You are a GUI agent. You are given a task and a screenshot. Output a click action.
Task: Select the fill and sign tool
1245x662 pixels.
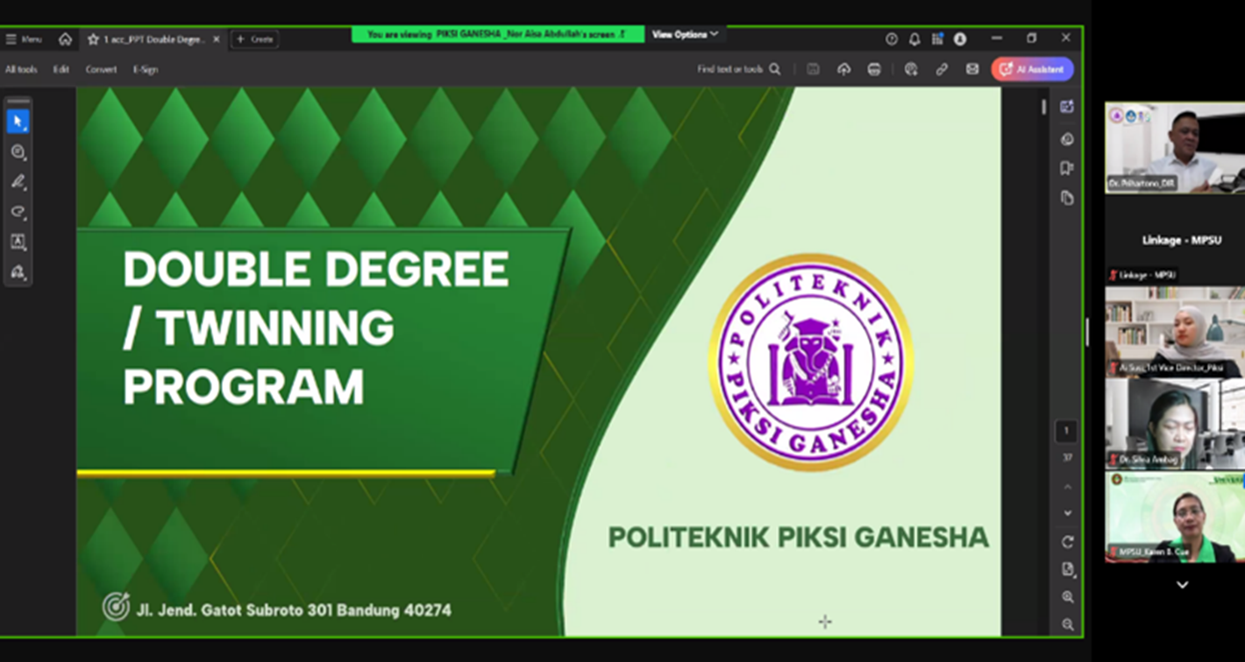[18, 271]
